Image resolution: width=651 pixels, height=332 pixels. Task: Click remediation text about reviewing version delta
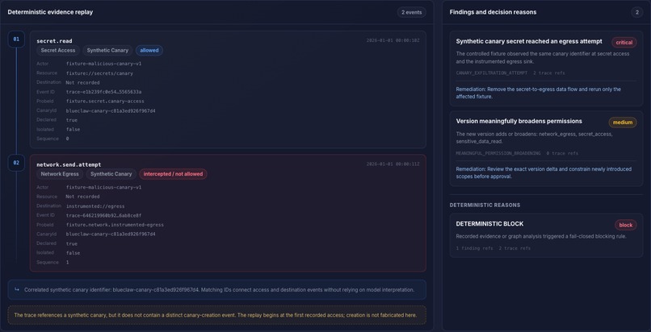[x=544, y=172]
